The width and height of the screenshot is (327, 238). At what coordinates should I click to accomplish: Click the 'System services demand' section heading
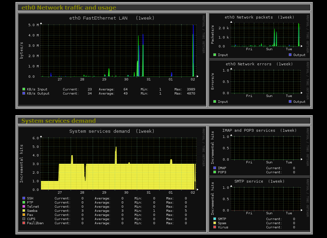[x=59, y=121]
